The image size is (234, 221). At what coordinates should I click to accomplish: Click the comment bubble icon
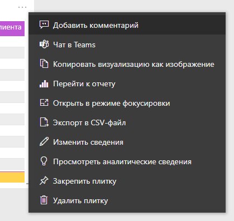click(x=44, y=24)
